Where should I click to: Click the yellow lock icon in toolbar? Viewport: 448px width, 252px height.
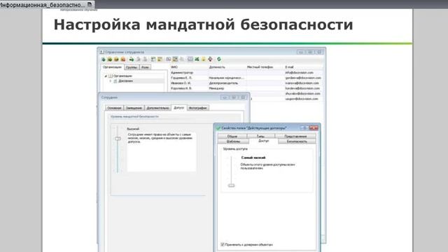click(x=204, y=59)
